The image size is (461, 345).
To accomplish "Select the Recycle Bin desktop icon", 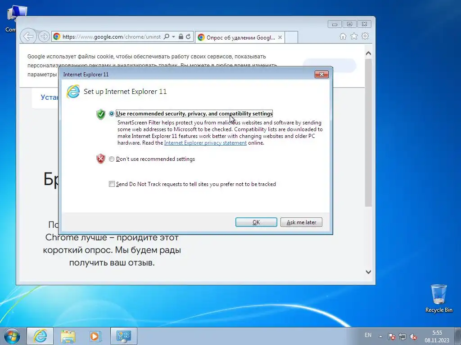I will point(438,299).
